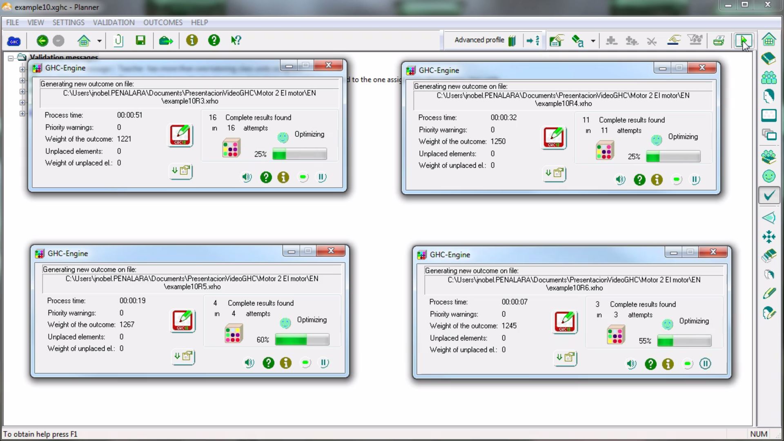The height and width of the screenshot is (441, 784).
Task: Click the Advanced profile button
Action: click(x=485, y=40)
